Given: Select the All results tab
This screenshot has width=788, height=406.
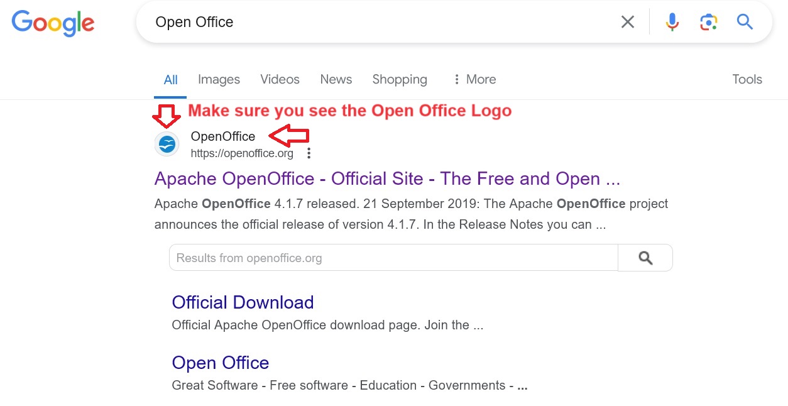Looking at the screenshot, I should pyautogui.click(x=170, y=80).
